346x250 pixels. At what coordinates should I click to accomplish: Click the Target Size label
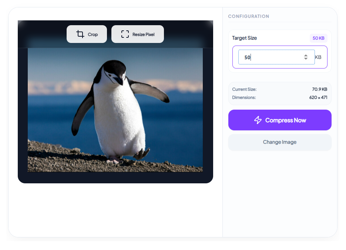(x=244, y=38)
